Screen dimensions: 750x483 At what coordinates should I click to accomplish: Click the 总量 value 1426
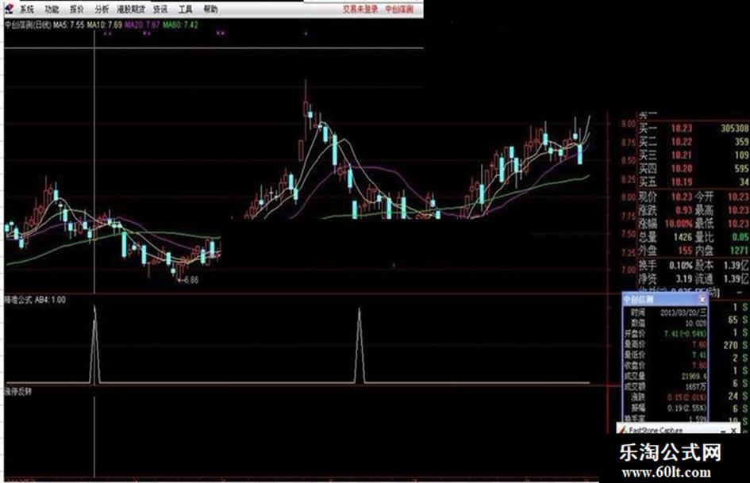683,236
